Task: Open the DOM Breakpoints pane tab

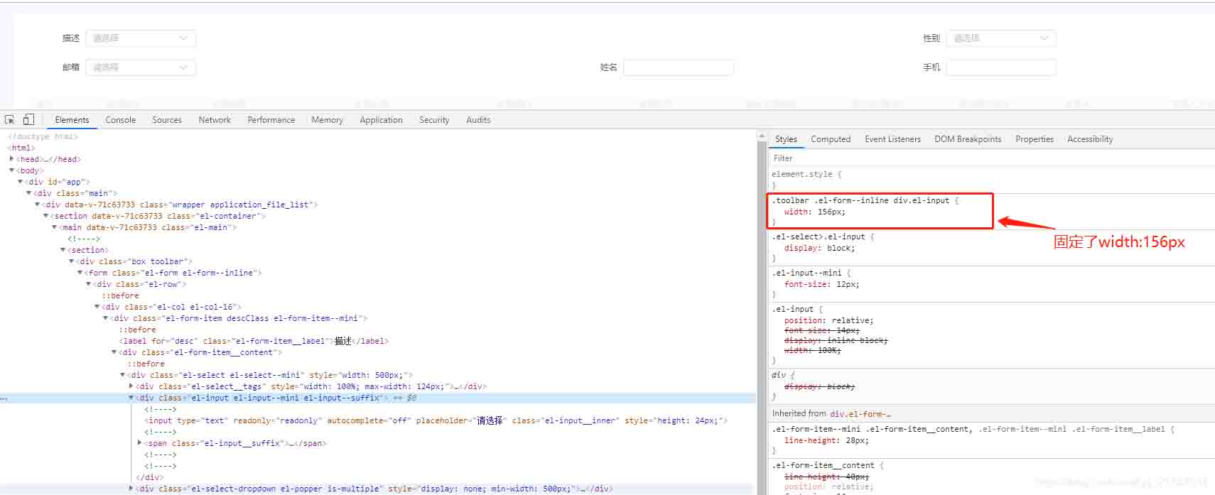Action: 968,139
